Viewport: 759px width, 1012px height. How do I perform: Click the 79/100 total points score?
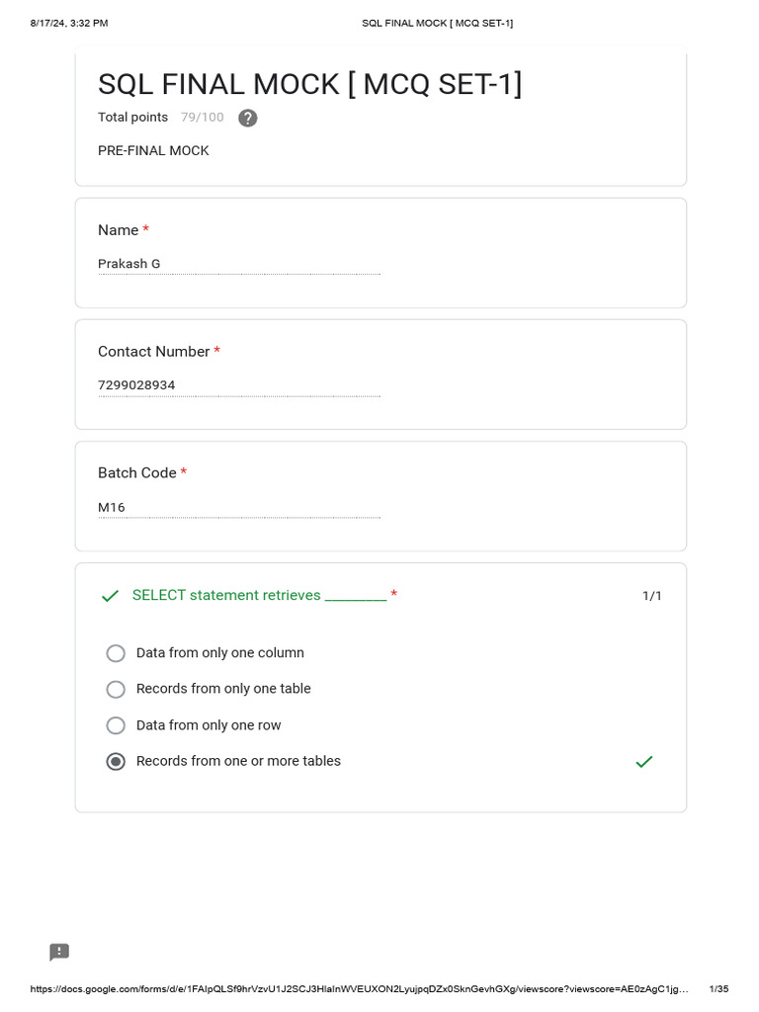202,118
